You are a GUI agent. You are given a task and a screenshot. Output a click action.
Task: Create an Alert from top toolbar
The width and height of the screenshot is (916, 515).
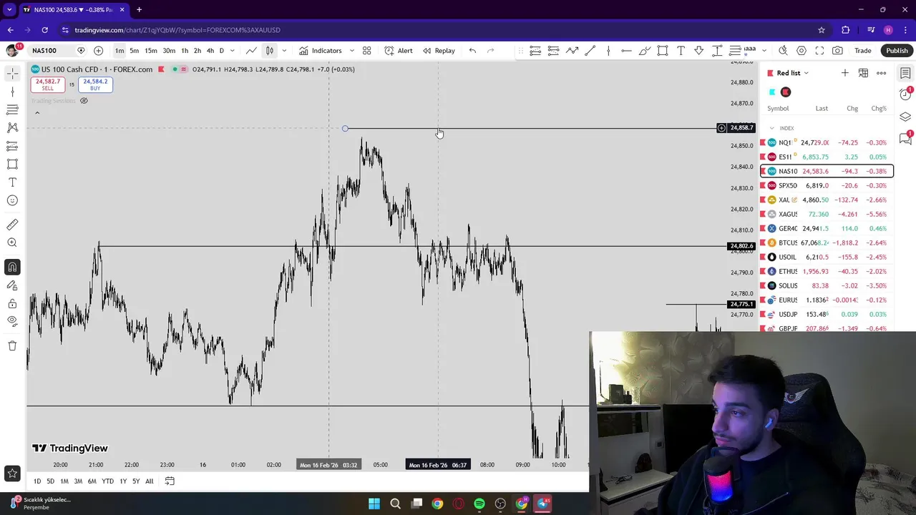[399, 51]
